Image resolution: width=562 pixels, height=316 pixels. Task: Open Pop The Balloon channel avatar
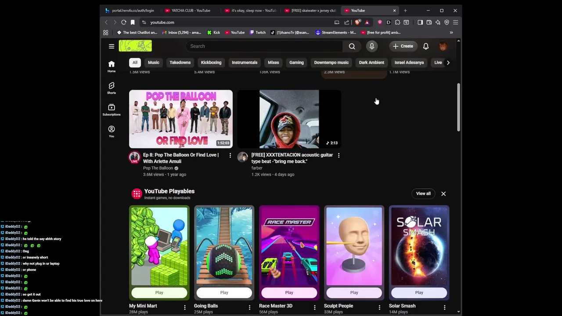tap(134, 158)
